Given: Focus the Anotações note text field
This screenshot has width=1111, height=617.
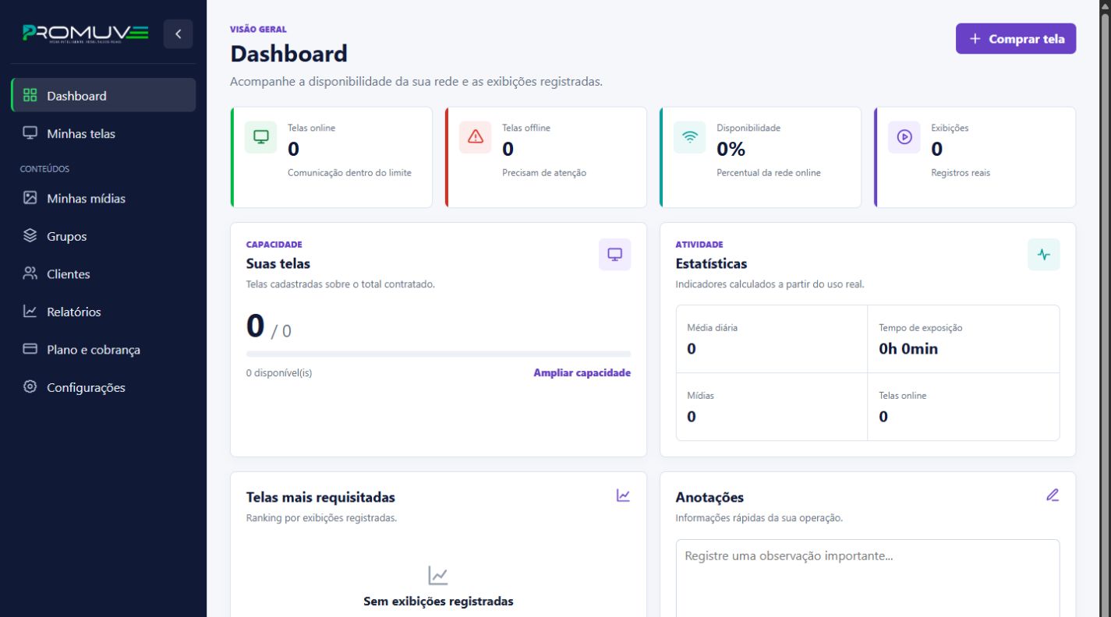Looking at the screenshot, I should [868, 578].
